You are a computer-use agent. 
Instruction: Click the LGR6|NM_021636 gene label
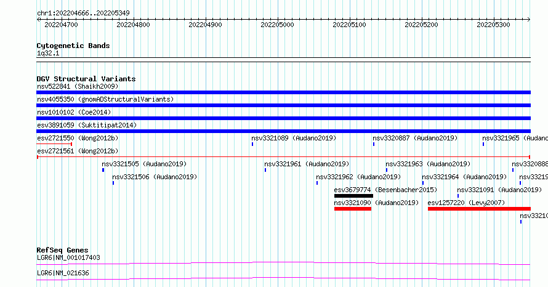63,273
